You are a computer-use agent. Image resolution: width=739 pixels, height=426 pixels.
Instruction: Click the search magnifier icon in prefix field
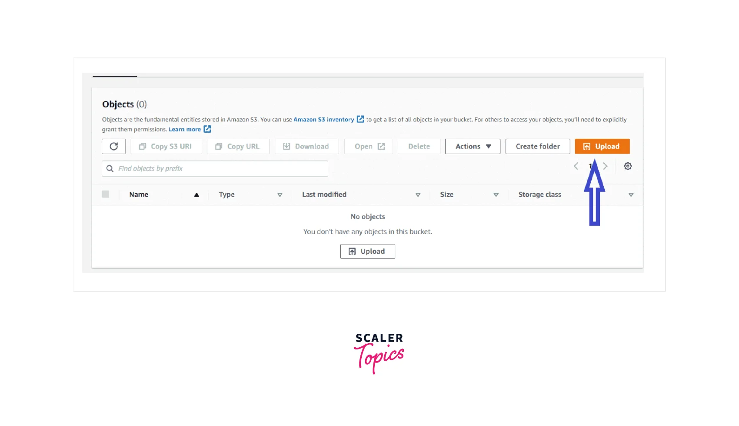coord(110,169)
